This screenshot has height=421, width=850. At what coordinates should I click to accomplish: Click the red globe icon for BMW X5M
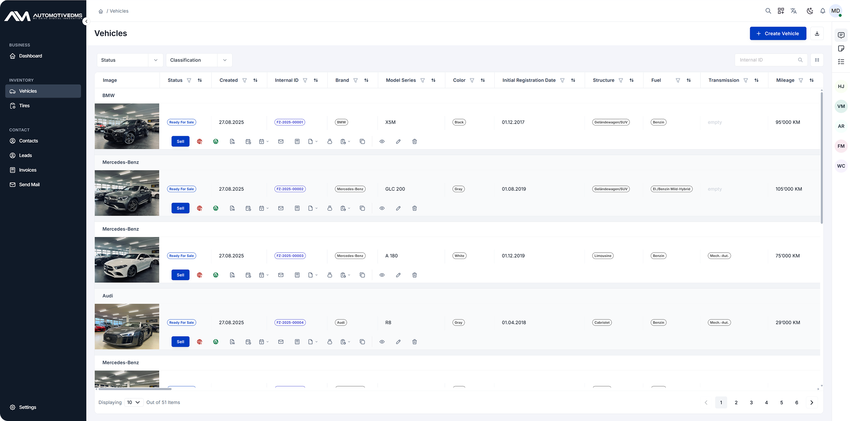[x=200, y=141]
